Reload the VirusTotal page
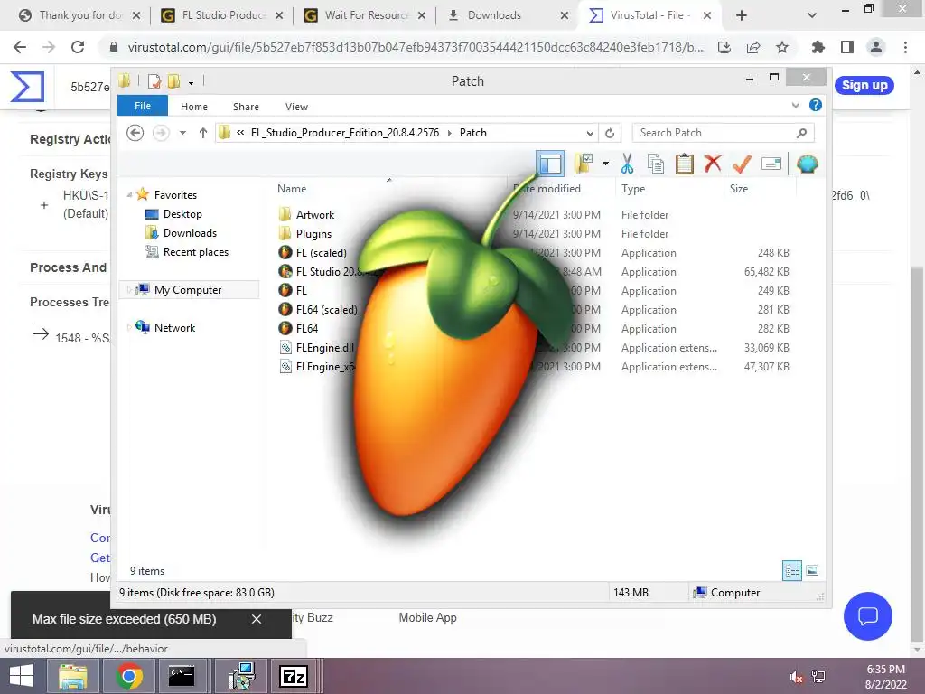Viewport: 925px width, 694px height. click(x=78, y=47)
